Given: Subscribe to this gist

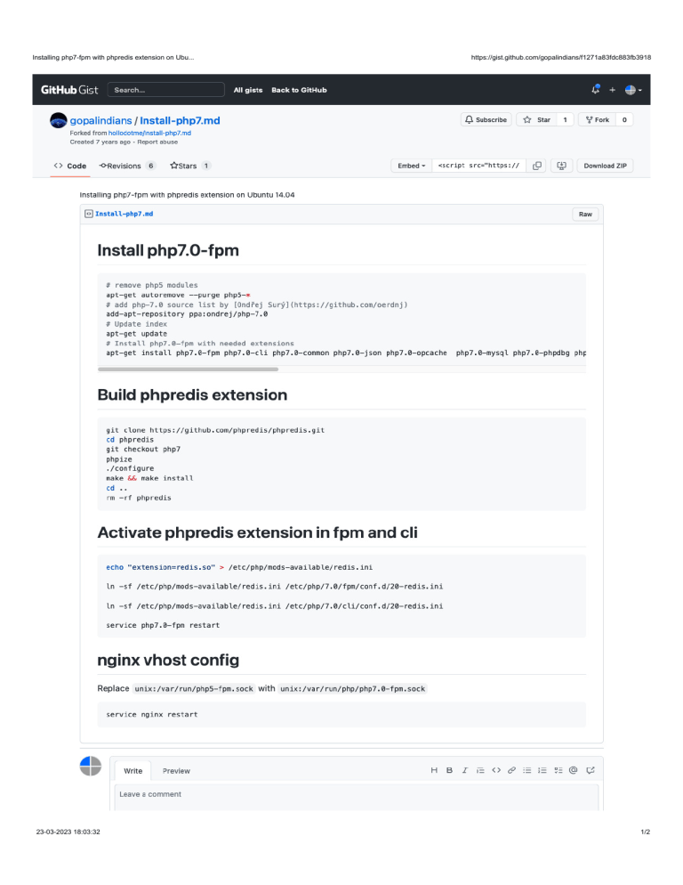Looking at the screenshot, I should pyautogui.click(x=486, y=118).
